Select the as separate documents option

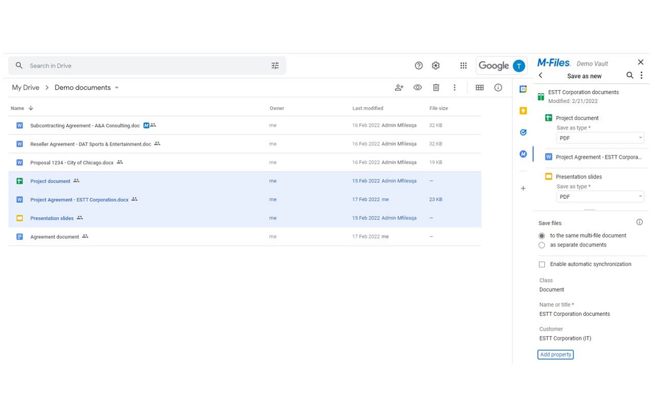pyautogui.click(x=541, y=245)
